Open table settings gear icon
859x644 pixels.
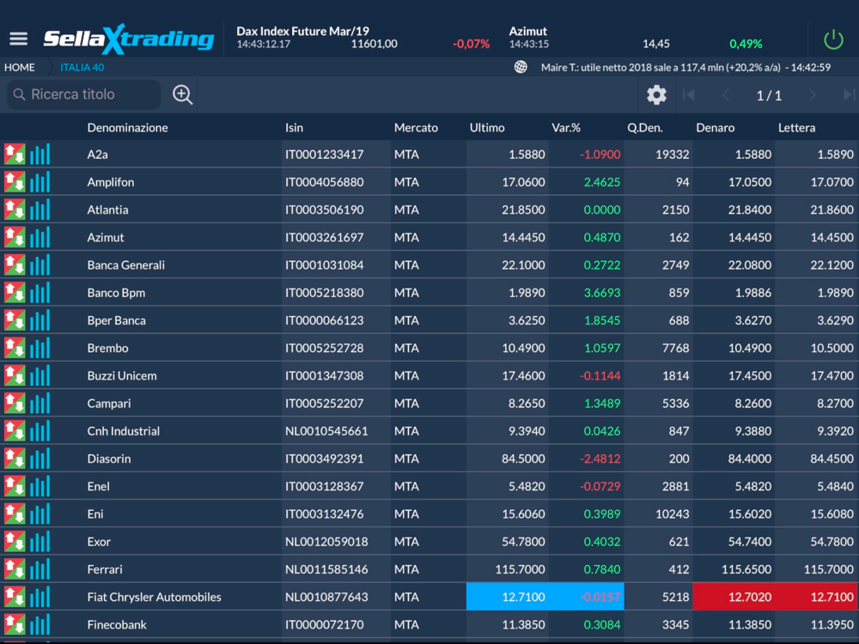[x=656, y=94]
